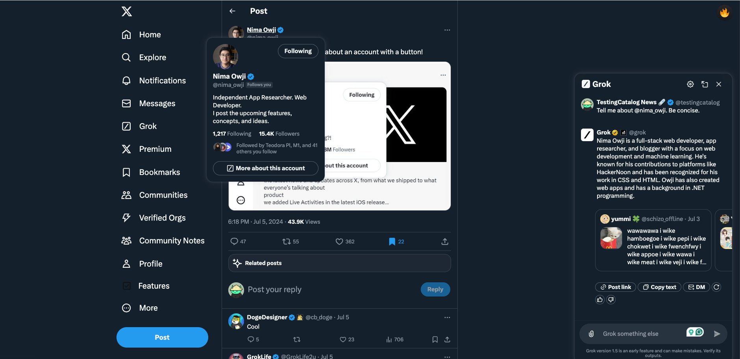740x359 pixels.
Task: Open Grok settings gear icon
Action: [690, 84]
